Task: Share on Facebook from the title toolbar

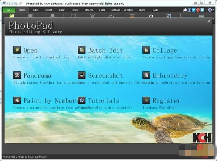Action: 189,10
